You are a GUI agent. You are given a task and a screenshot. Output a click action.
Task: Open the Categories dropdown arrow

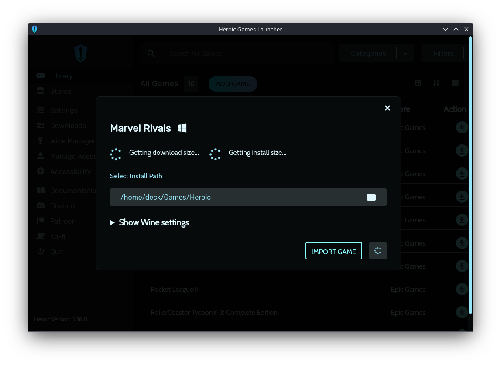(x=405, y=53)
